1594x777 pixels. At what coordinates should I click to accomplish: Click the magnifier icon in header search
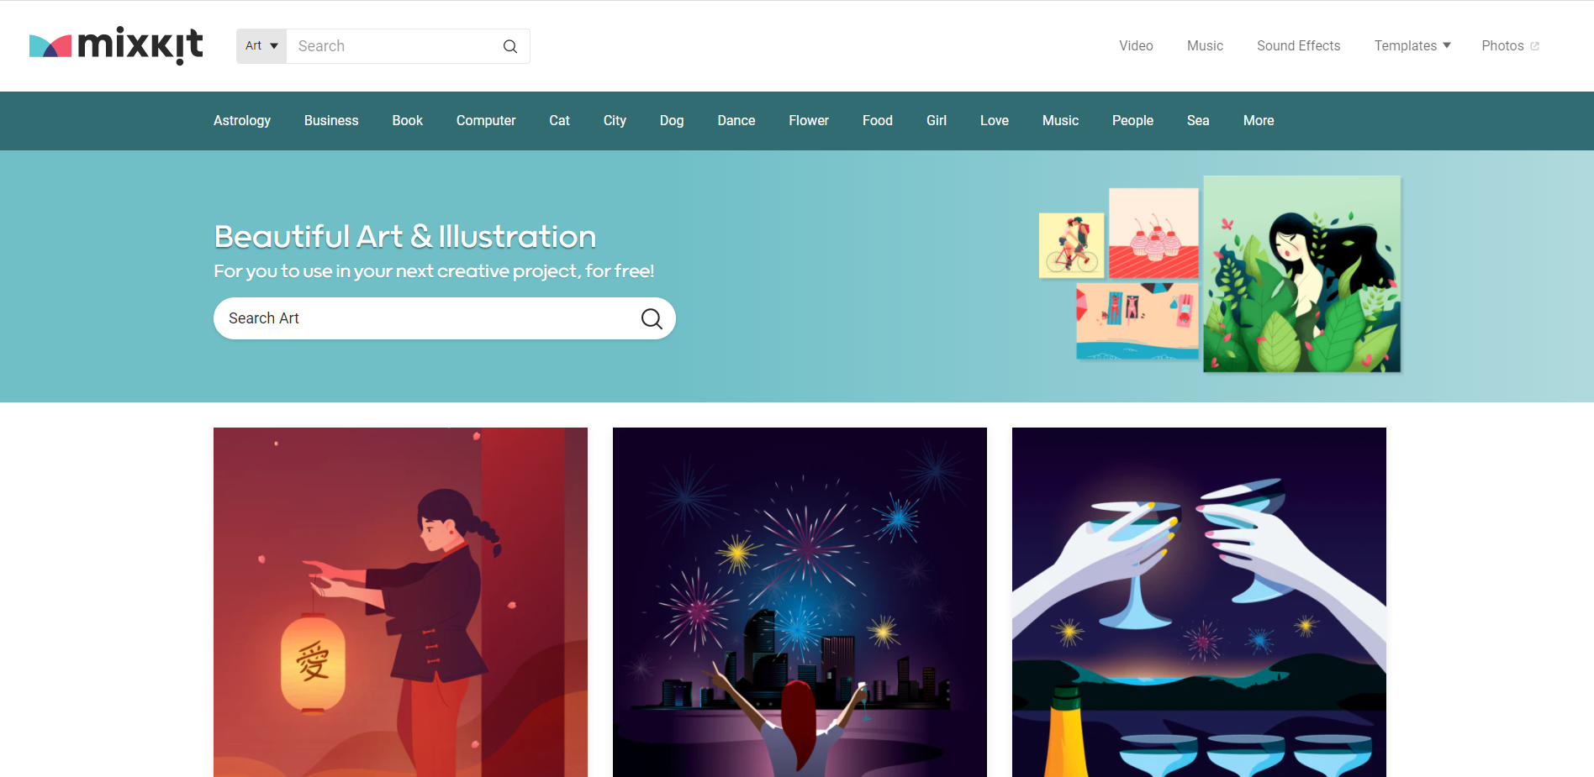pyautogui.click(x=510, y=46)
